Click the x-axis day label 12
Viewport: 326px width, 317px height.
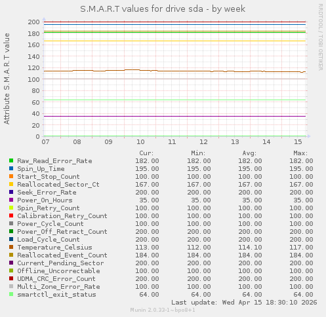(203, 142)
